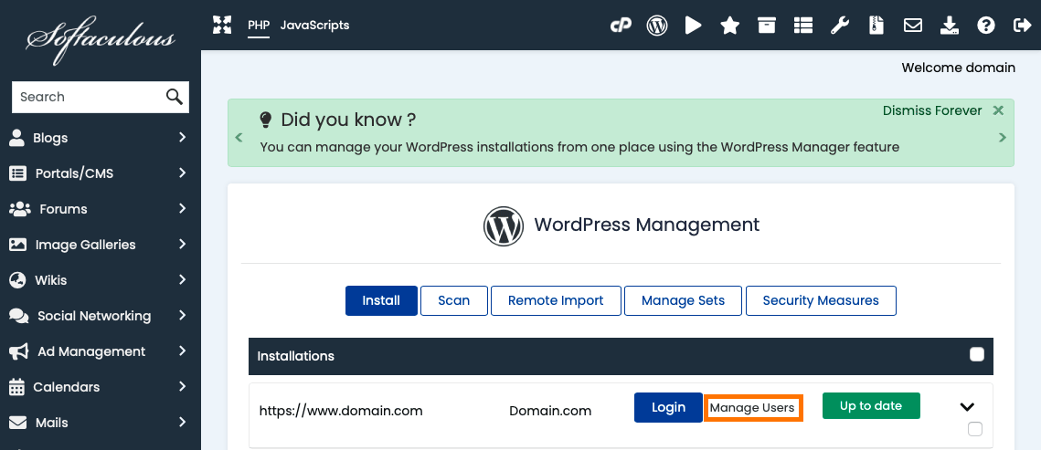The height and width of the screenshot is (450, 1041).
Task: Open email settings envelope icon
Action: pos(913,26)
